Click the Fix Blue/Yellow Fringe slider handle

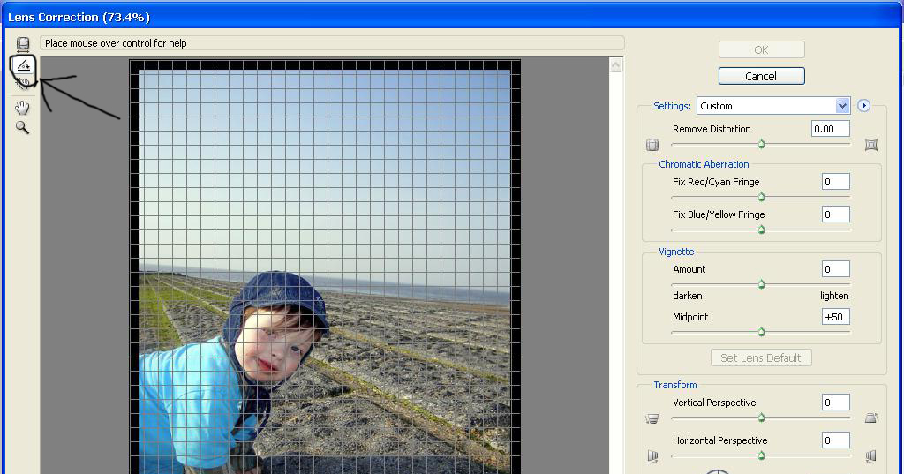[x=761, y=230]
